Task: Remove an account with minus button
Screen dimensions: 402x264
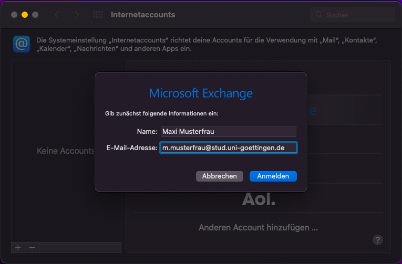Action: click(x=32, y=247)
